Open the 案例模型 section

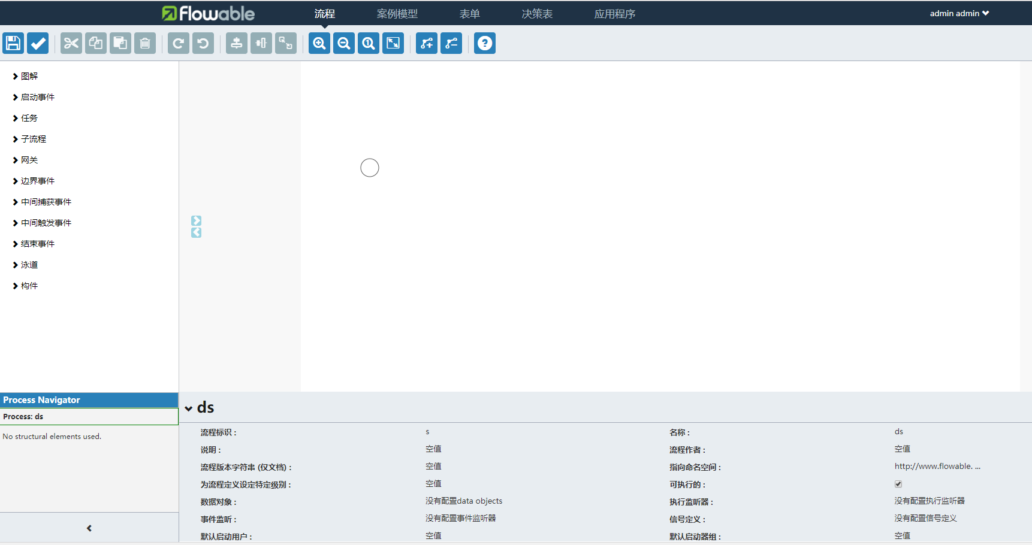pyautogui.click(x=397, y=13)
